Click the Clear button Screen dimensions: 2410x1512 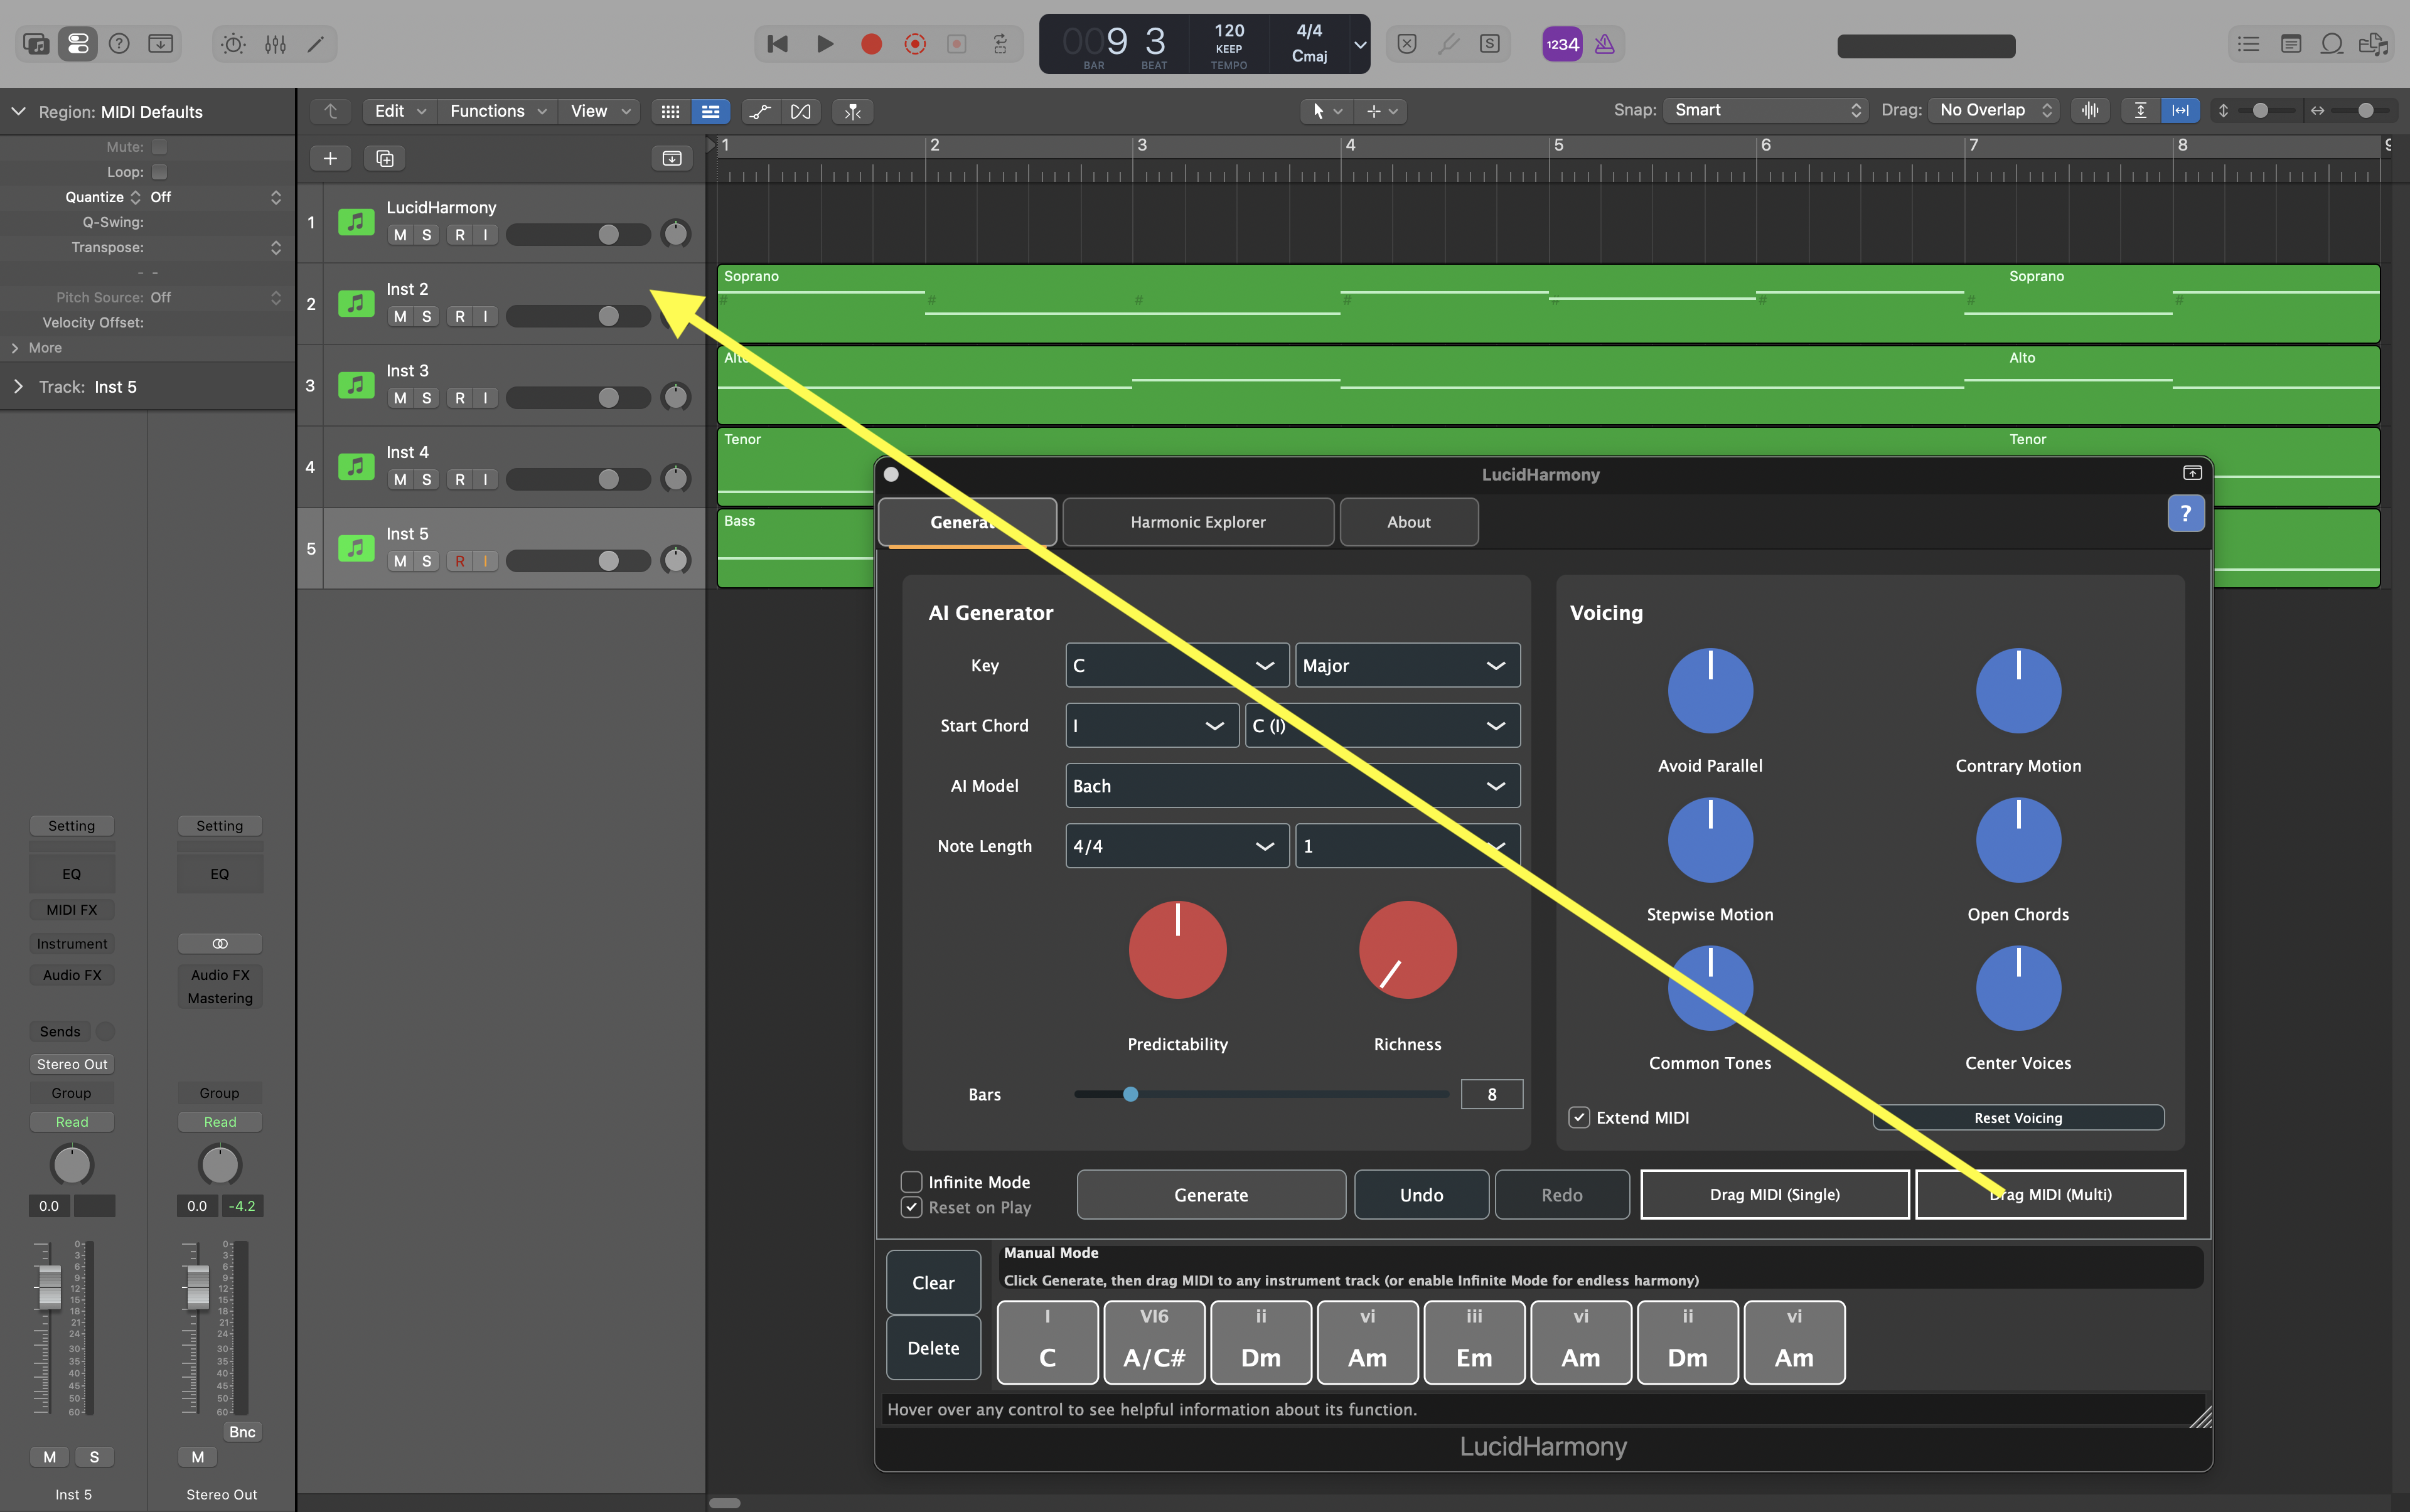[x=933, y=1282]
